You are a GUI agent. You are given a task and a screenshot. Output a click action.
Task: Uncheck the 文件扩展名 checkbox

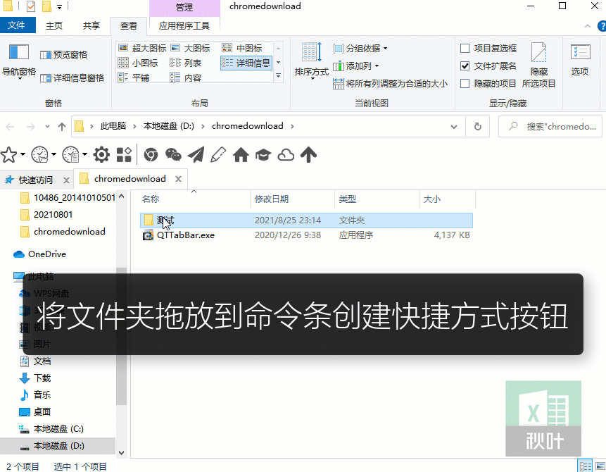[465, 66]
